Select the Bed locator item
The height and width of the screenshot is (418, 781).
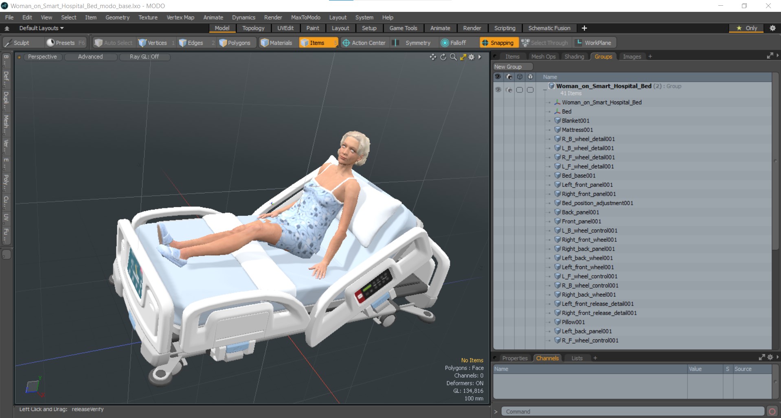point(566,112)
